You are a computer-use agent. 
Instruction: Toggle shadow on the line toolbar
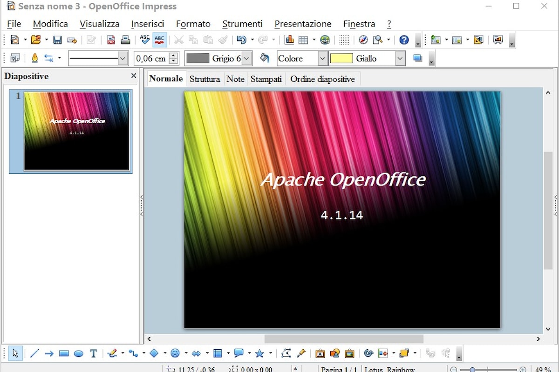(x=418, y=58)
